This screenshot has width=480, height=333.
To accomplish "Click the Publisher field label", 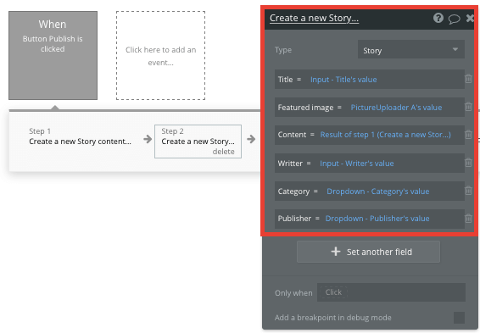I will pos(294,219).
